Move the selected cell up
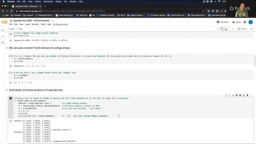Screen dimensions: 256x144 [226, 95]
